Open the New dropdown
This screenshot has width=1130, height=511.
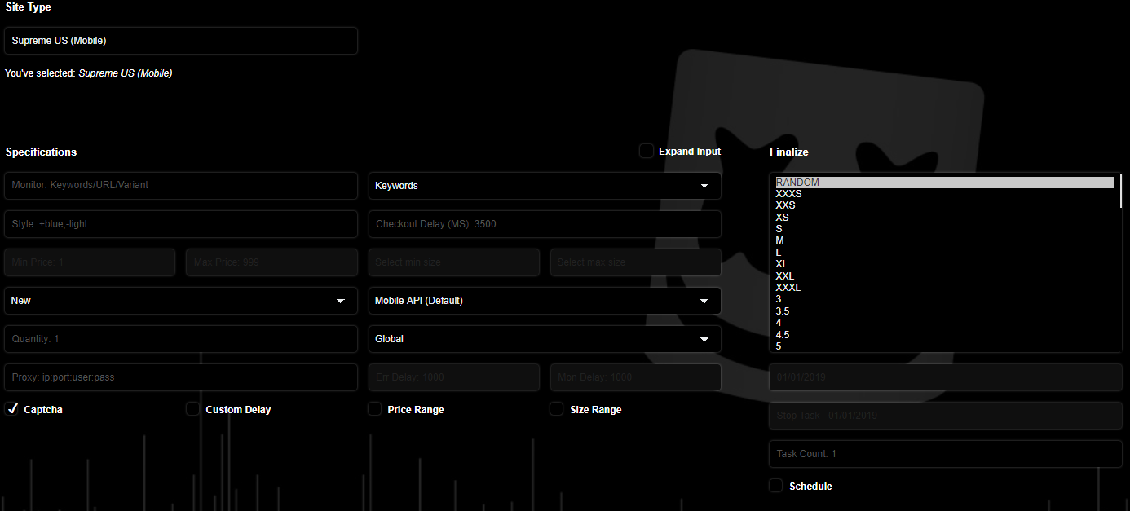point(181,301)
